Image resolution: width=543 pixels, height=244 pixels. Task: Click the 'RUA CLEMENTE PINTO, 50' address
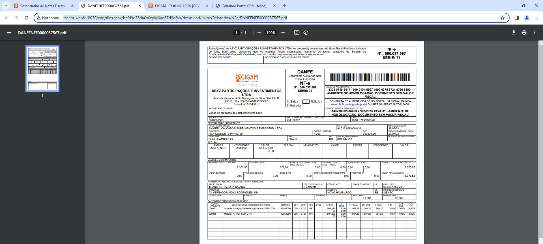(226, 134)
